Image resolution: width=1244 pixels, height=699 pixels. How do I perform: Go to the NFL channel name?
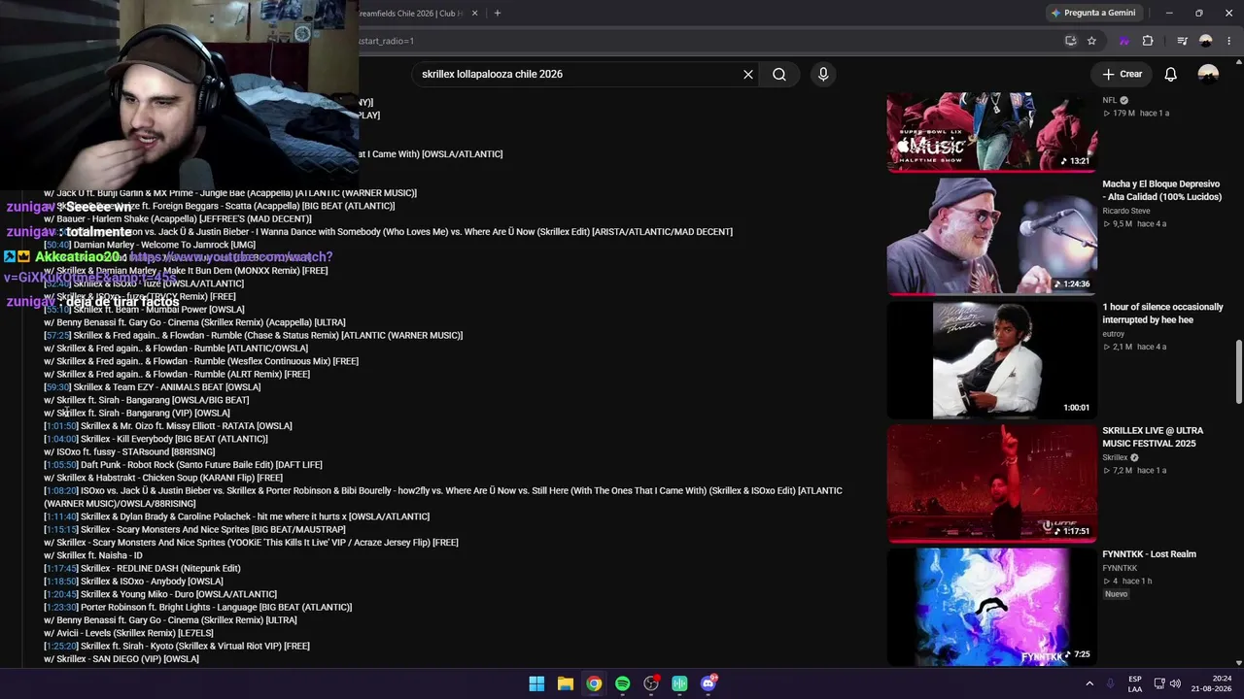tap(1110, 100)
